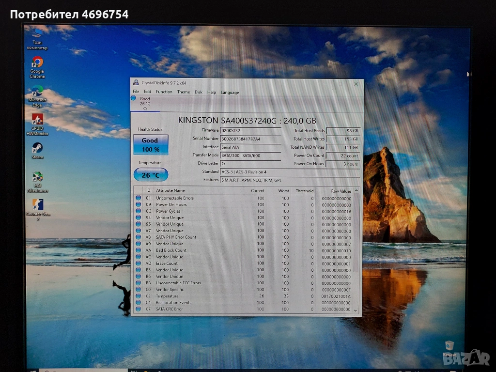Select the Recycle Bin icon on desktop
Screen dimensions: 496x372
tap(449, 346)
